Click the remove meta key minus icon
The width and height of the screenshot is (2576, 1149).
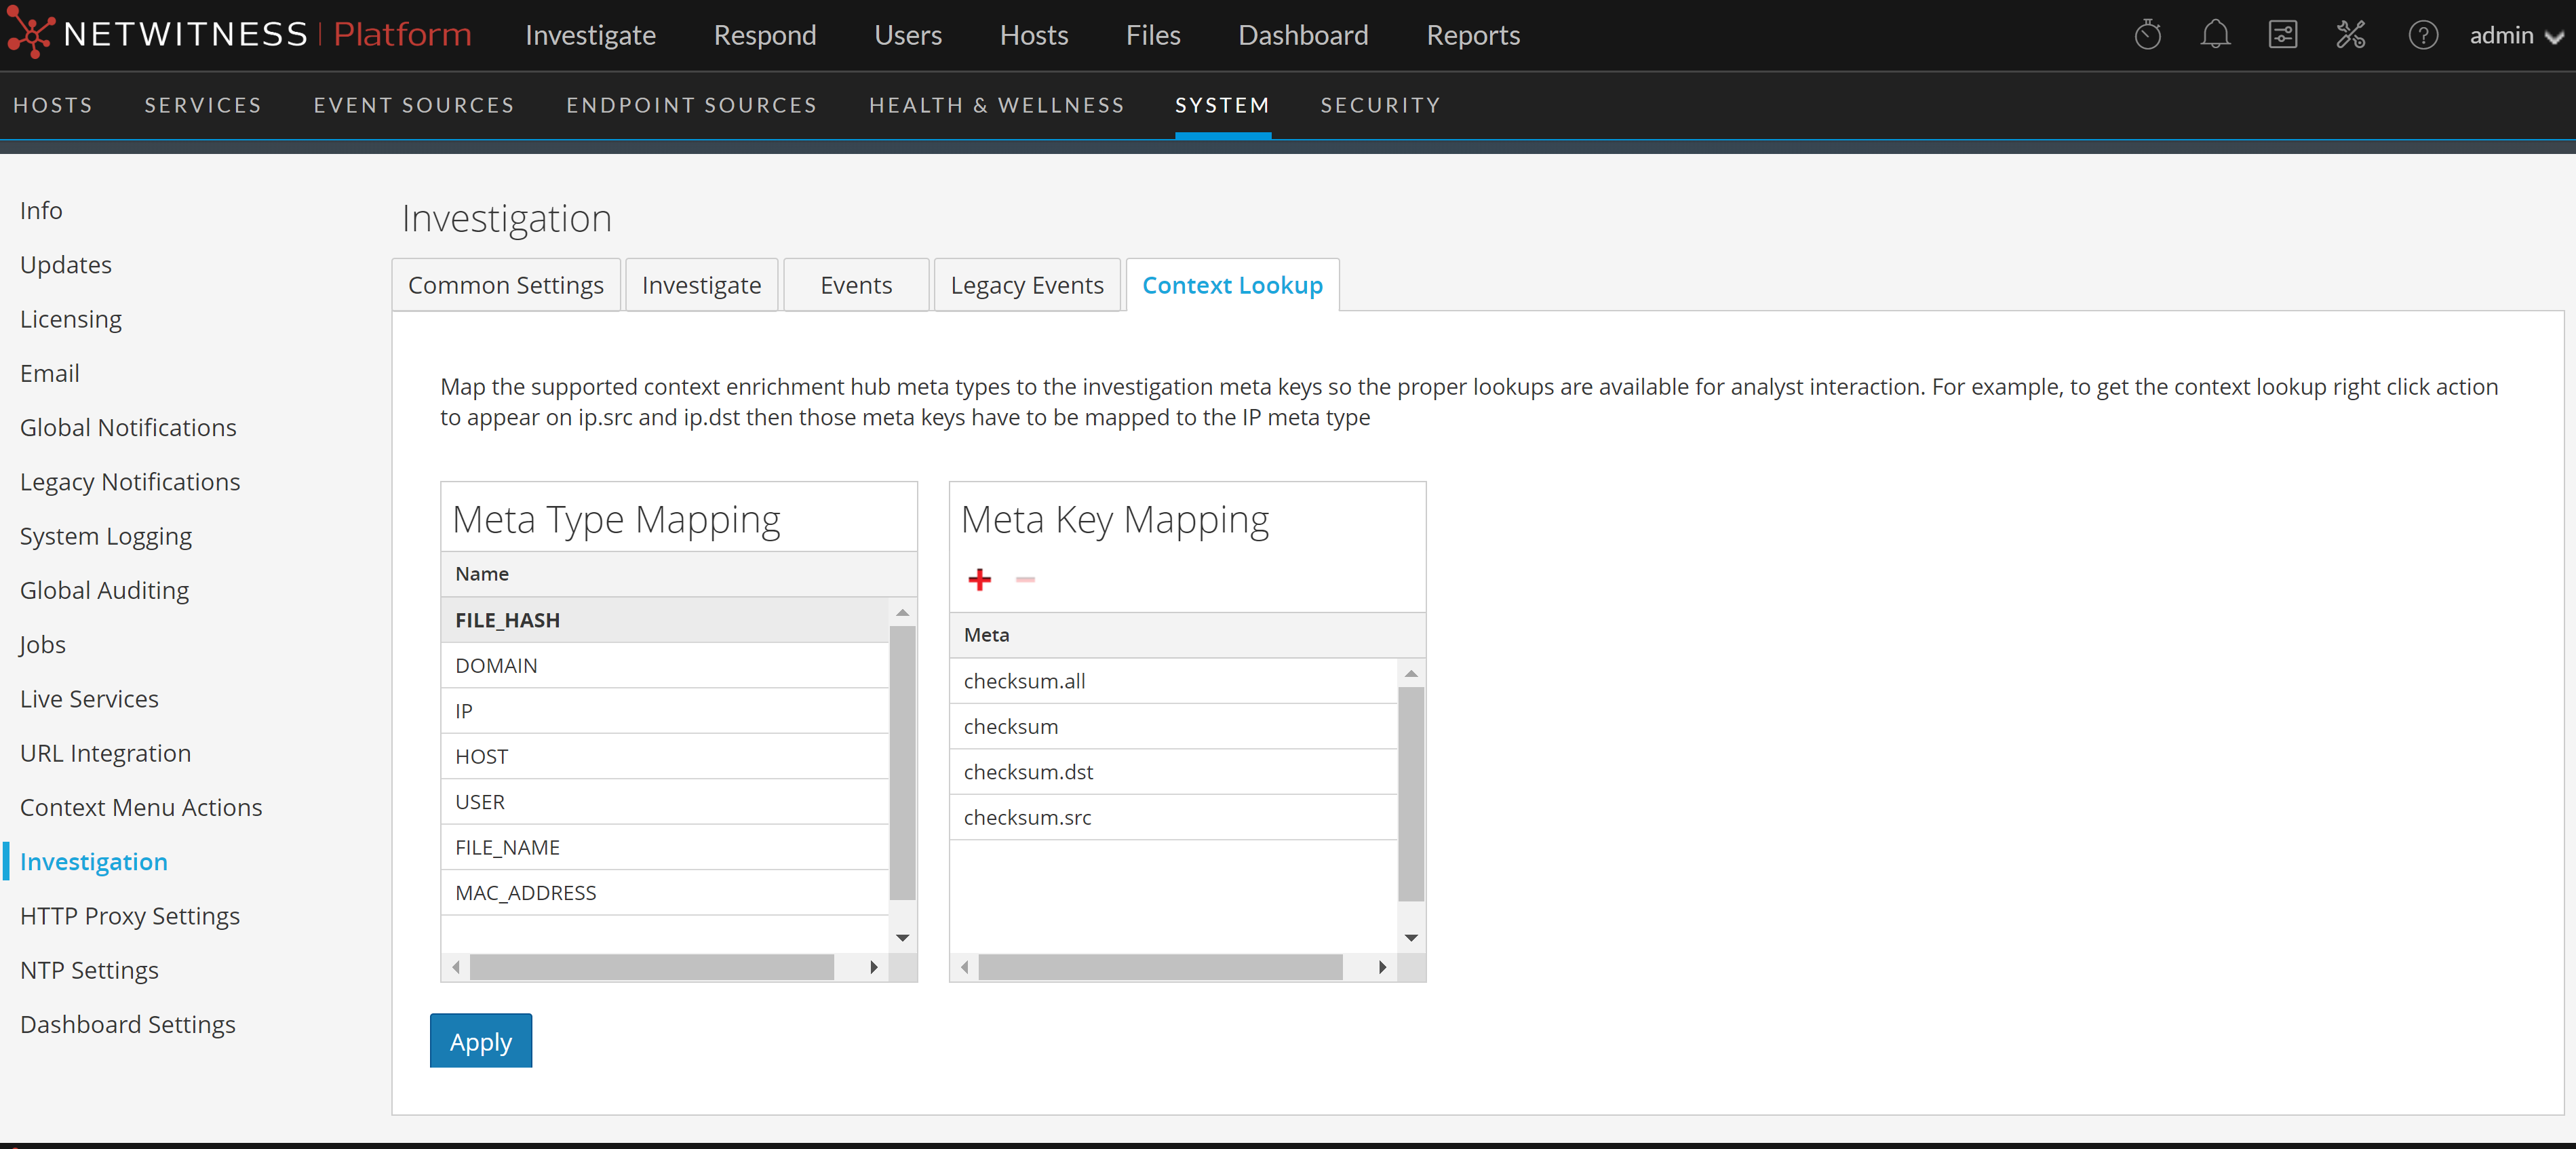[1025, 579]
